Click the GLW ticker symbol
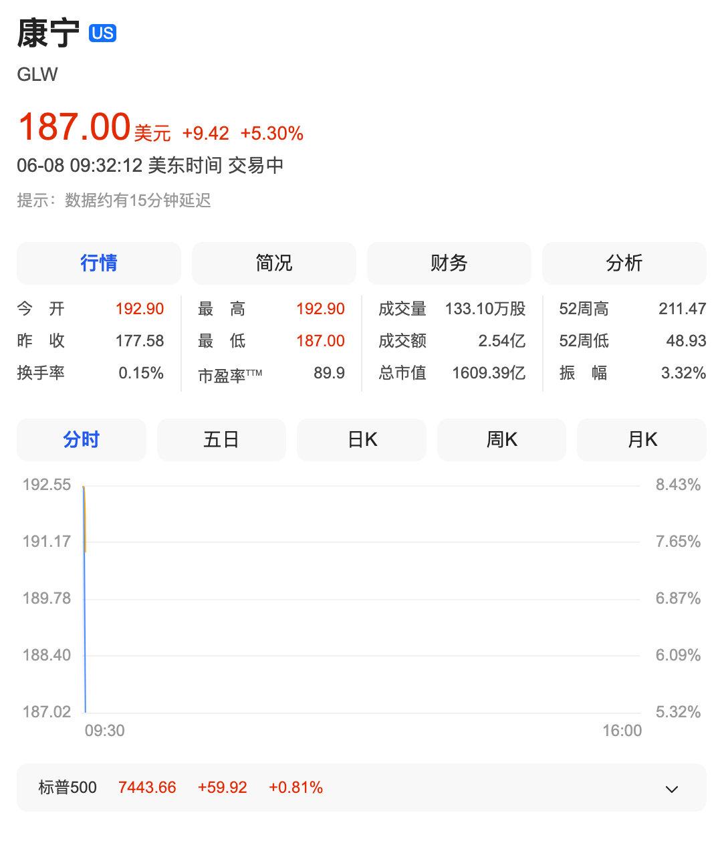The width and height of the screenshot is (722, 841). pos(37,74)
